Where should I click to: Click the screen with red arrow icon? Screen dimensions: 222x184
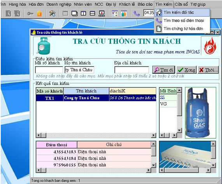click(x=102, y=14)
